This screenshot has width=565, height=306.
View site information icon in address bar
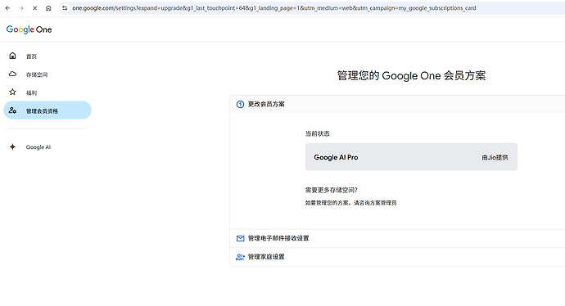point(65,8)
